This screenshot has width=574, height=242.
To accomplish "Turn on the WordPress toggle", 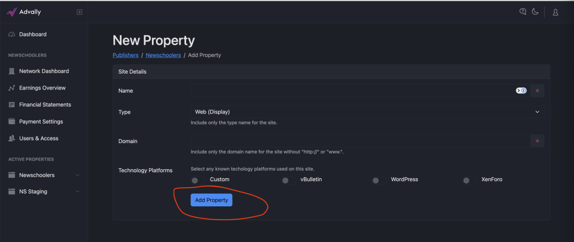I will click(379, 181).
